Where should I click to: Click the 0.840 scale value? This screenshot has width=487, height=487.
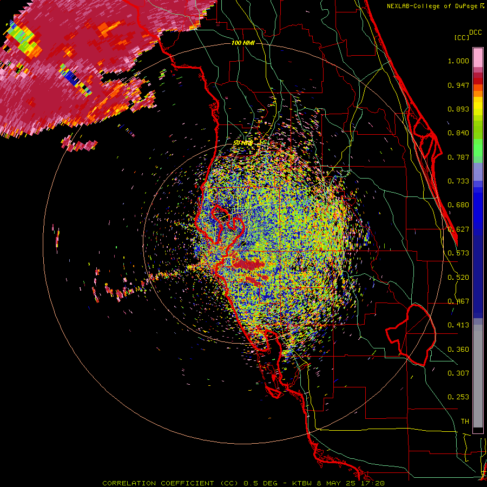[458, 133]
